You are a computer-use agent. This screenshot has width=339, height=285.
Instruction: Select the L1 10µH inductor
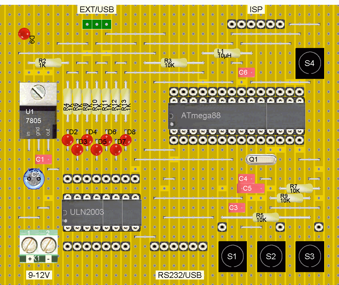227,53
